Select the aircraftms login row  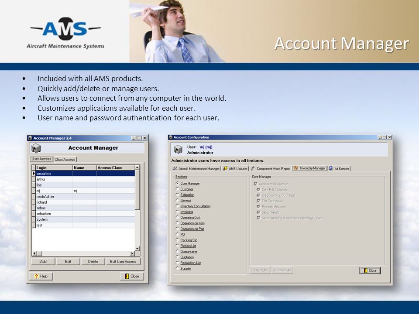point(85,173)
